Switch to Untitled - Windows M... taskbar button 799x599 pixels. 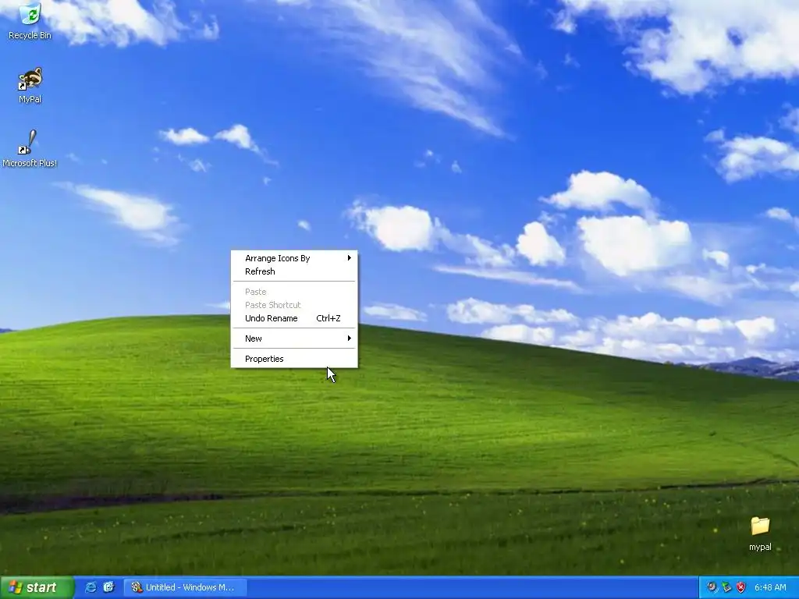(186, 587)
